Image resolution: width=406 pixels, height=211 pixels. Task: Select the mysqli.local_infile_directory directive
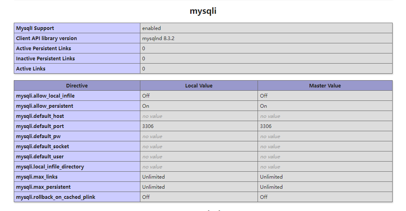(x=50, y=166)
